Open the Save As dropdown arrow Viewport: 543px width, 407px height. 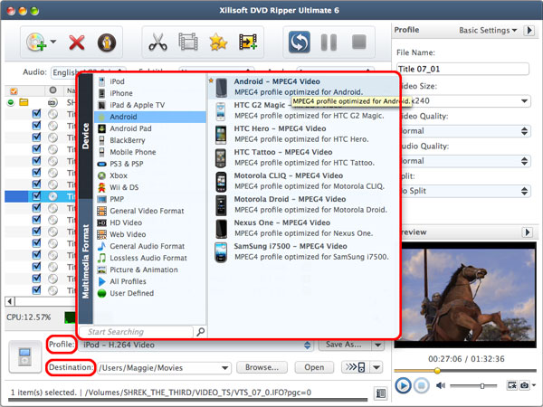[x=377, y=345]
